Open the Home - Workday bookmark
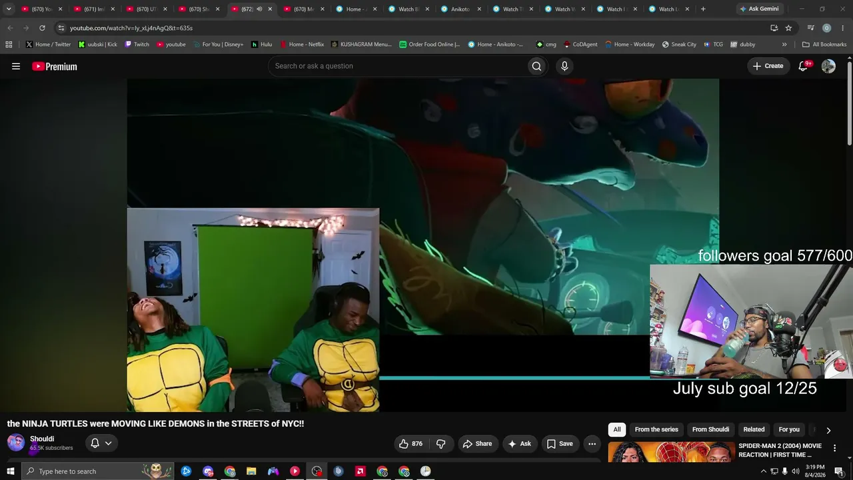Image resolution: width=853 pixels, height=480 pixels. [630, 45]
